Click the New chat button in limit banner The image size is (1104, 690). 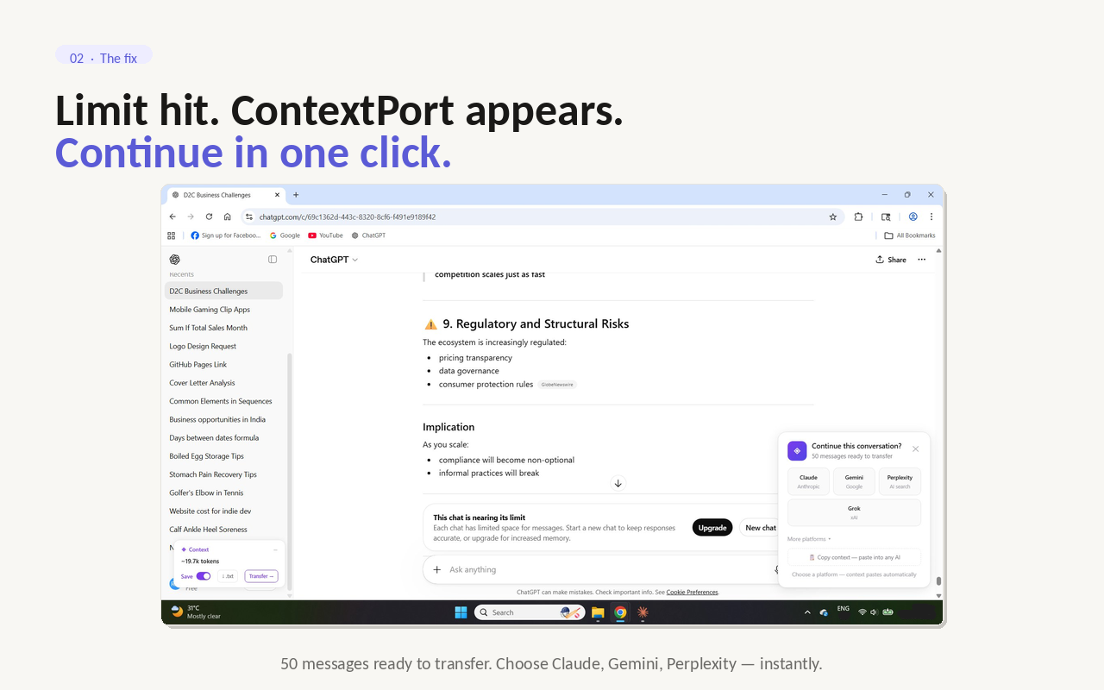coord(760,528)
